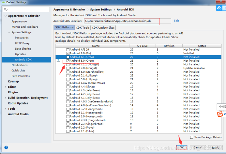Click the search magnifier icon in settings

click(6, 9)
